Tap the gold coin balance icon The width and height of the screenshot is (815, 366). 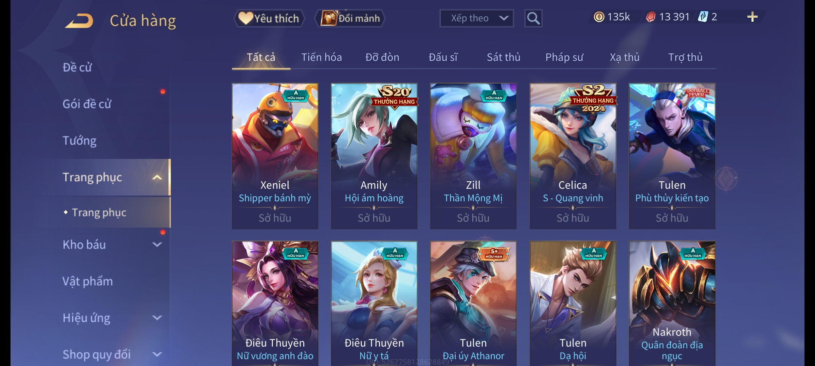tap(599, 17)
